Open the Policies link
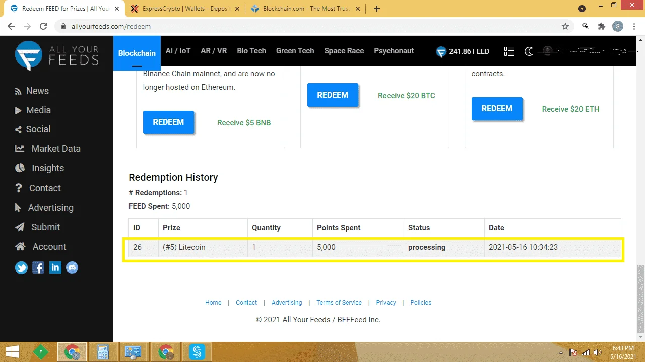 [421, 303]
